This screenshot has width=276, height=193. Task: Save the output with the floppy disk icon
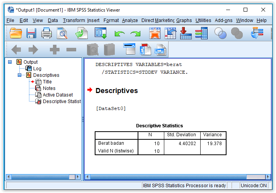[x=31, y=33]
